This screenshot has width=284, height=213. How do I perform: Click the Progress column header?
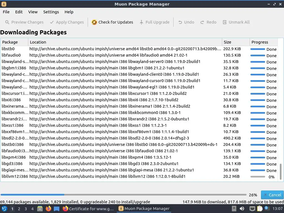tap(264, 42)
